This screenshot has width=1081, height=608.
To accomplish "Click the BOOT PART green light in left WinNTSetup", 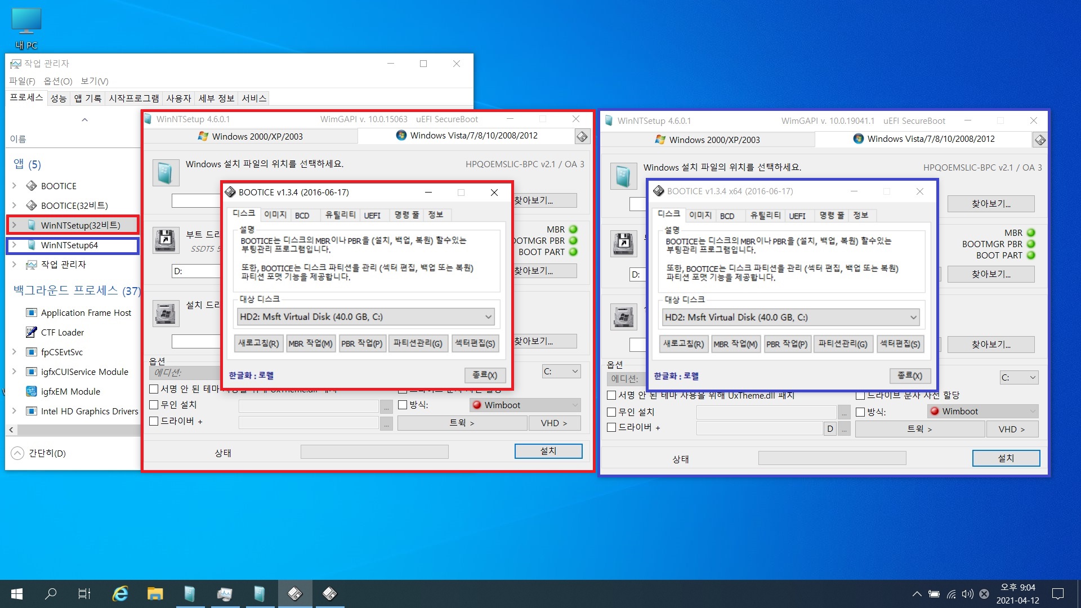I will 573,252.
